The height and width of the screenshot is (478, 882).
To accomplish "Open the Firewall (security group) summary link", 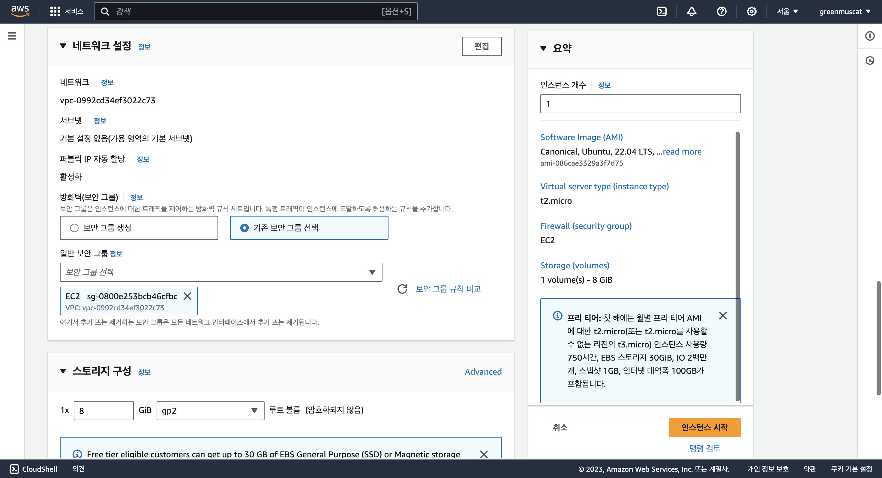I will pos(586,226).
